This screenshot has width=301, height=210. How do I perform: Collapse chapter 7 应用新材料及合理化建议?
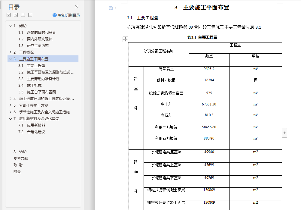point(11,119)
